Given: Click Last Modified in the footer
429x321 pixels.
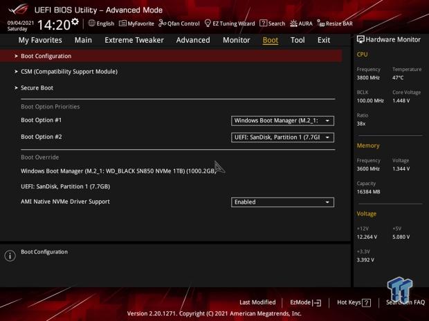Looking at the screenshot, I should pos(257,302).
